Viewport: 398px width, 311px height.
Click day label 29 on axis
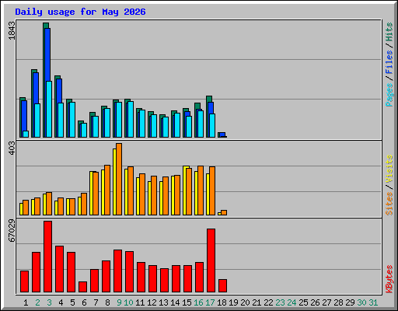[x=350, y=302]
